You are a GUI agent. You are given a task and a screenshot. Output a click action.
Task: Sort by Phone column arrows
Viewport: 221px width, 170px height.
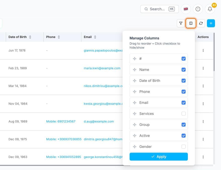[59, 37]
